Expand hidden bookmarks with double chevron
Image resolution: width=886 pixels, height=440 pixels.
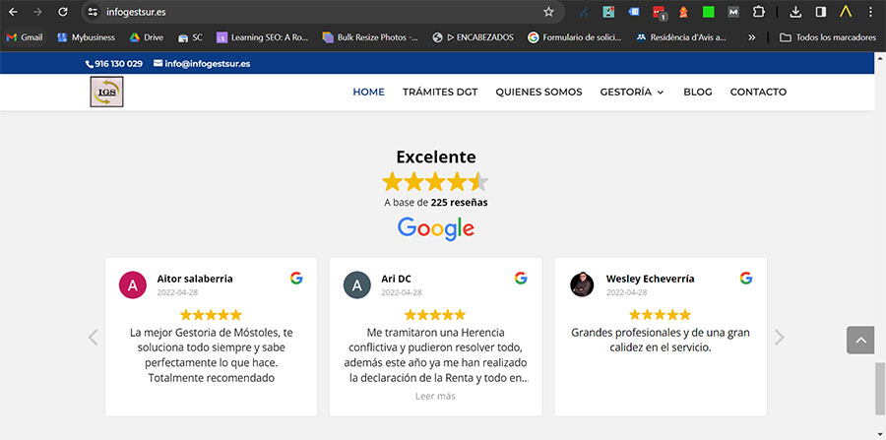[x=751, y=37]
